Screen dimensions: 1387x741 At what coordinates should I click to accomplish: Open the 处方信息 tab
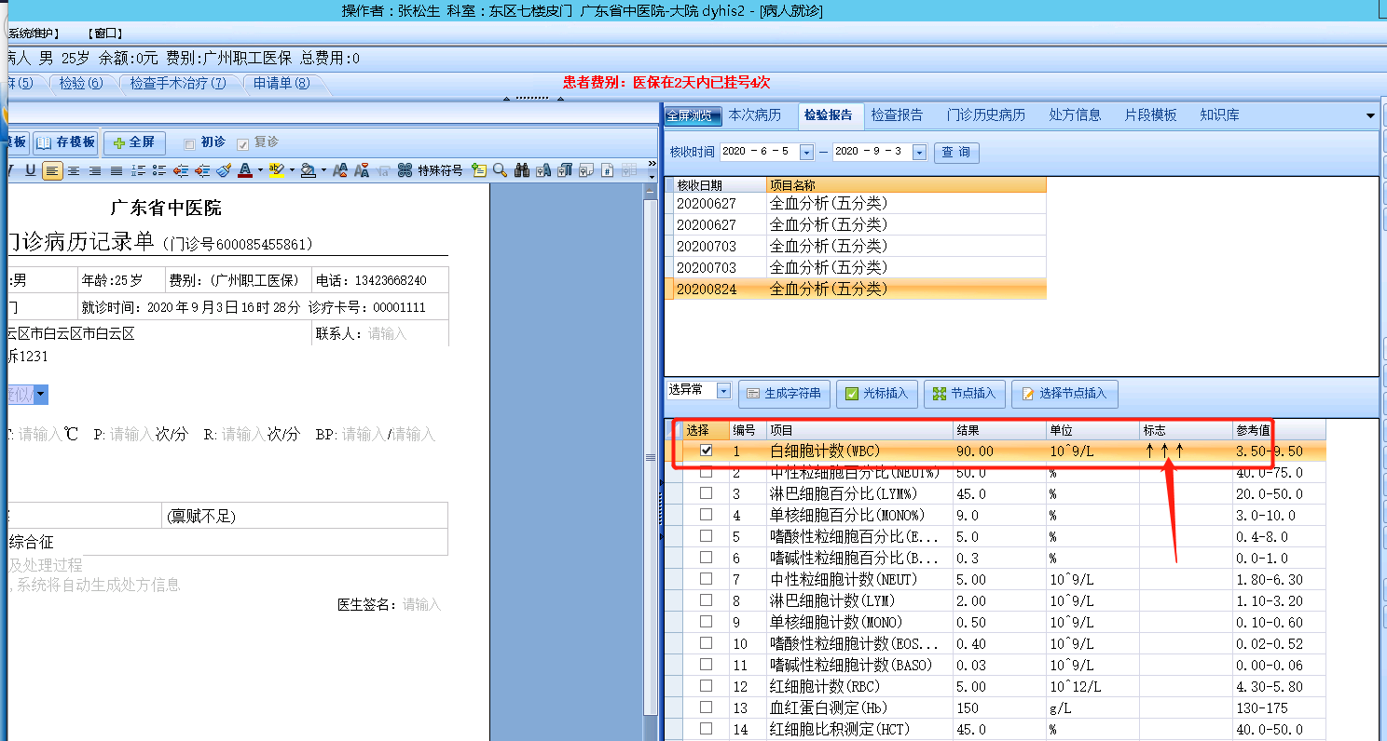(x=1075, y=115)
